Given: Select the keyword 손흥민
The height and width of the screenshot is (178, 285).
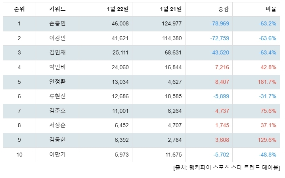Looking at the screenshot, I should (57, 23).
